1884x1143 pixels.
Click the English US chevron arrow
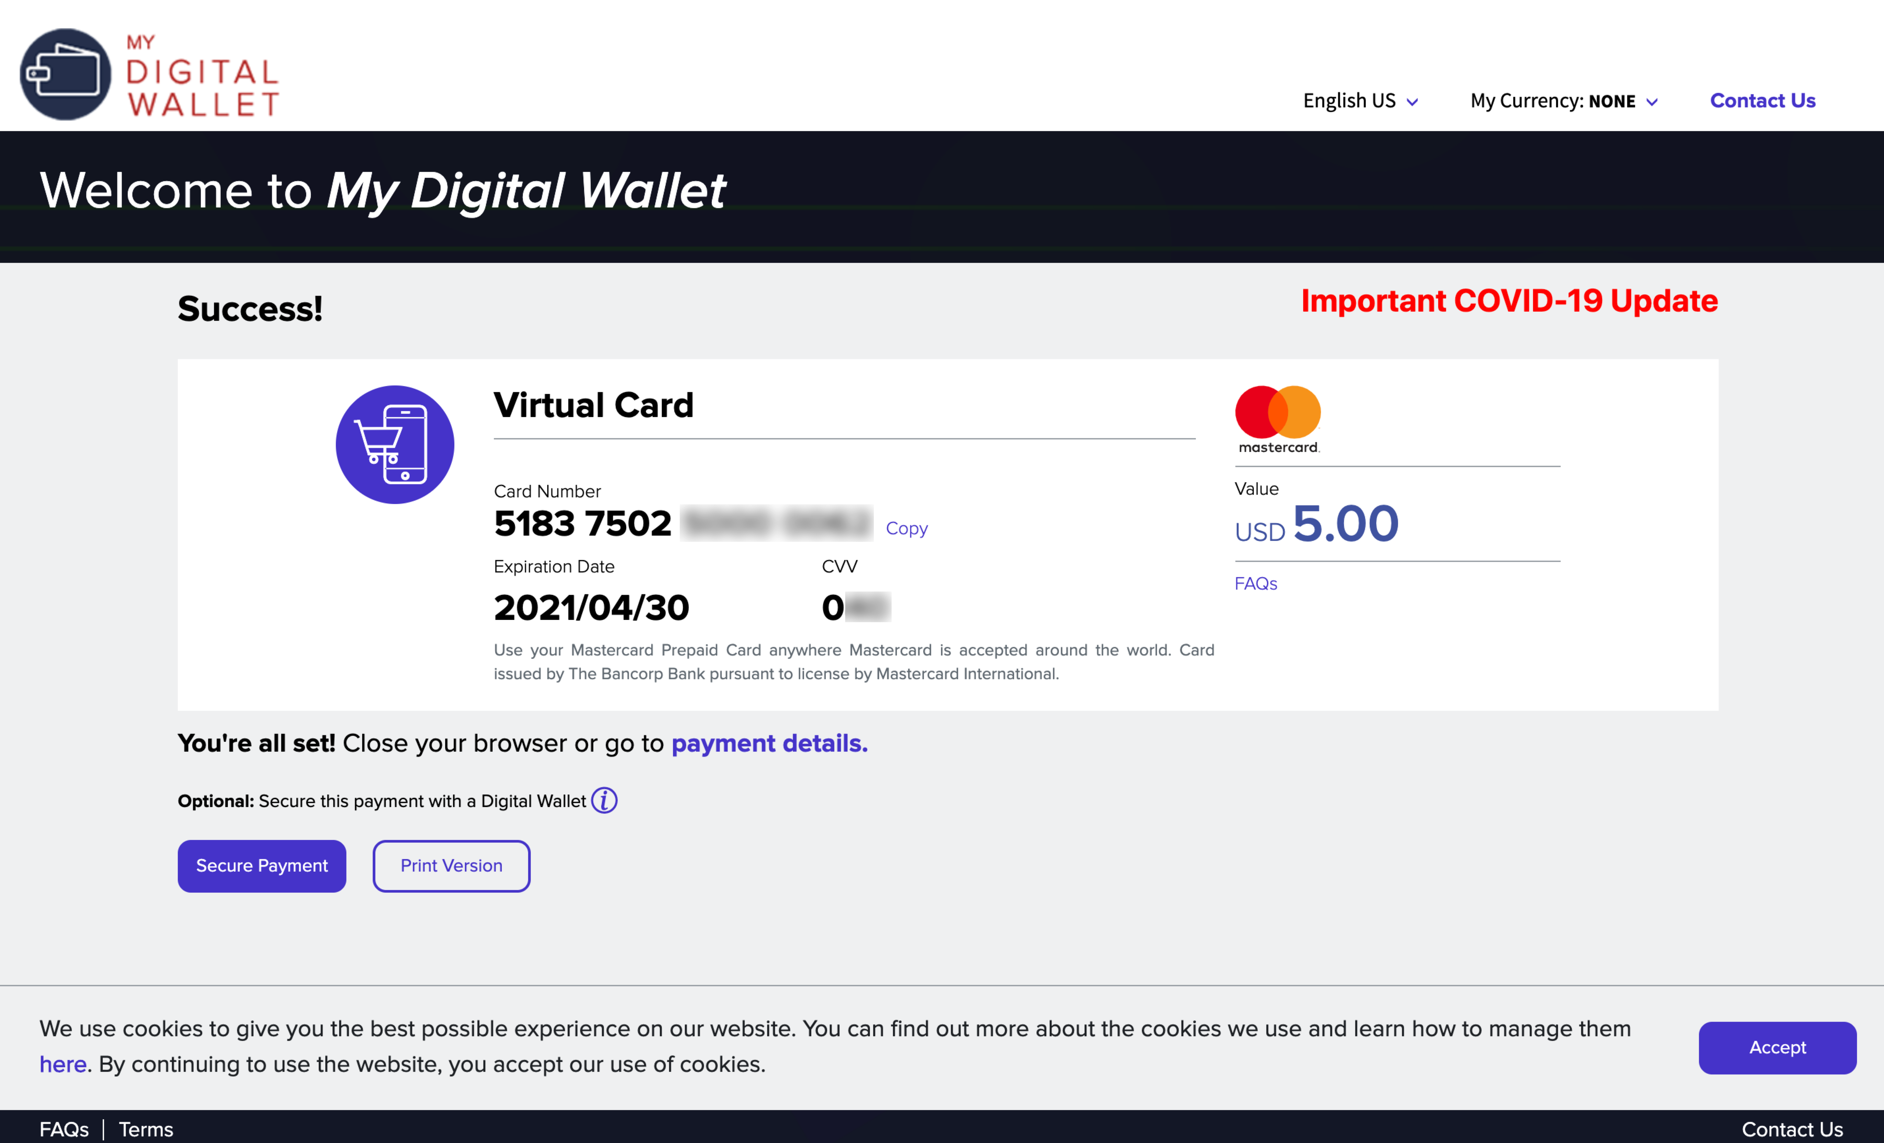(1412, 102)
